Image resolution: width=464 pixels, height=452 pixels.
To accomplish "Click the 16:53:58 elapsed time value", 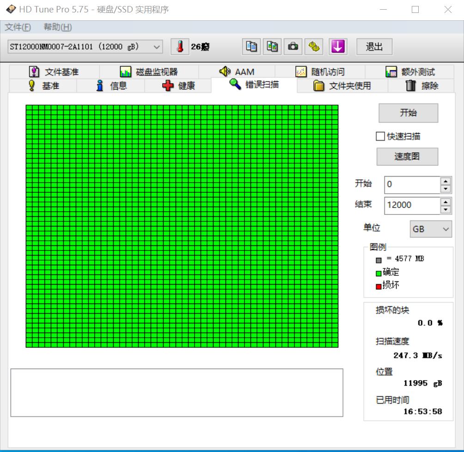I will pos(423,411).
